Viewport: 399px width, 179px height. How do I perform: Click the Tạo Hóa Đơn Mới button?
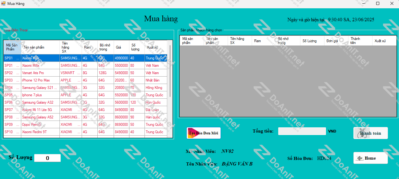pyautogui.click(x=204, y=133)
